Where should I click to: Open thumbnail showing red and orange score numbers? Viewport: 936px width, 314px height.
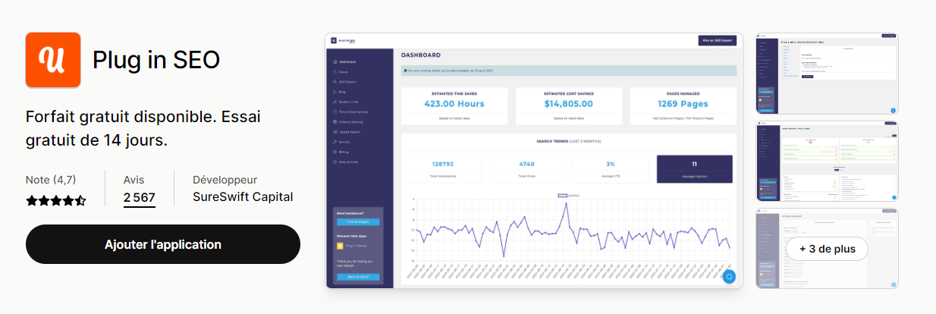827,161
